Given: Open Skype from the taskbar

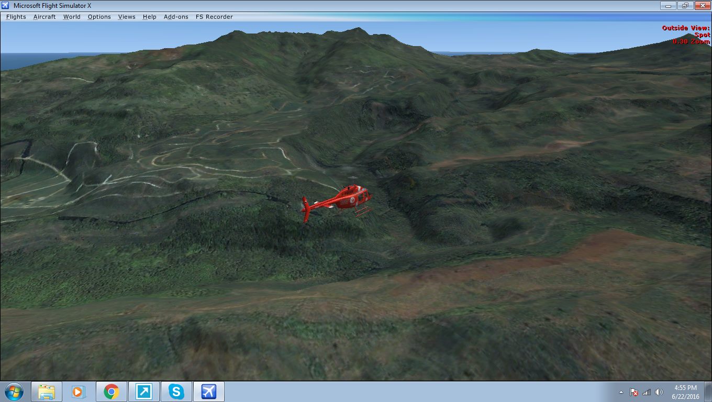Looking at the screenshot, I should (x=176, y=391).
